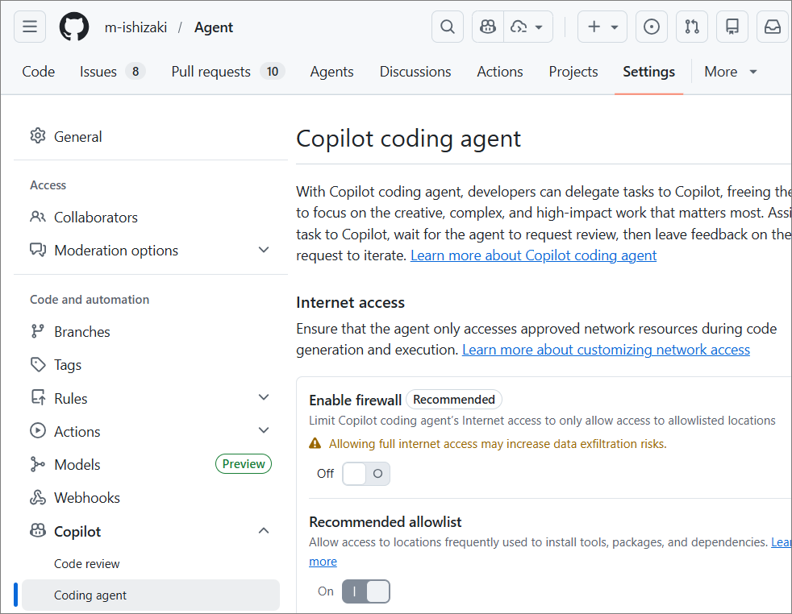Open the Copilot agents cloud dropdown
Screen dimensions: 792x614
[x=527, y=27]
